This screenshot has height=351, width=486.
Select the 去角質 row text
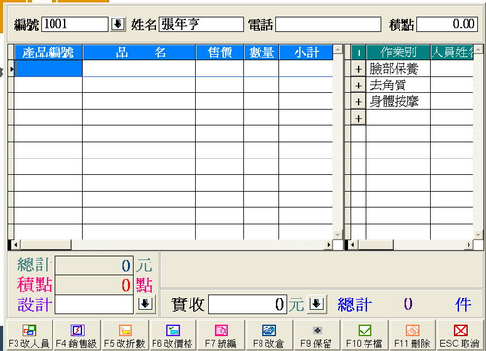coord(388,86)
